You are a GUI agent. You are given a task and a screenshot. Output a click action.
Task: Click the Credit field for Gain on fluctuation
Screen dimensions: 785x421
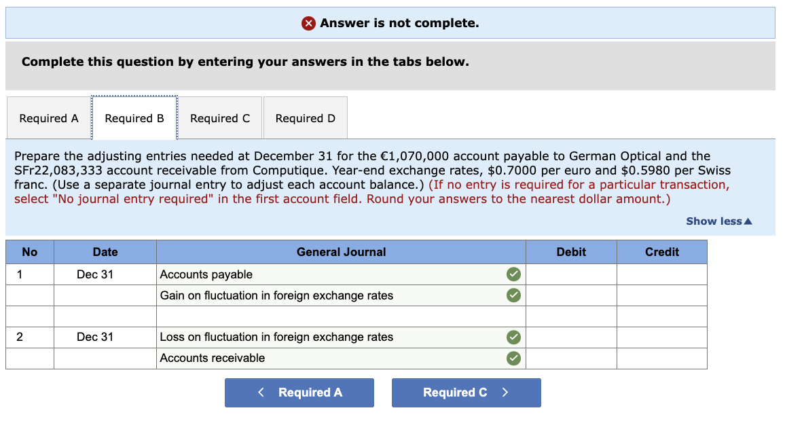(x=661, y=295)
